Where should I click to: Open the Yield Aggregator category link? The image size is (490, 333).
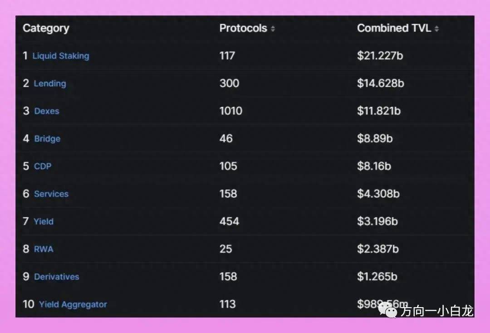coord(73,304)
